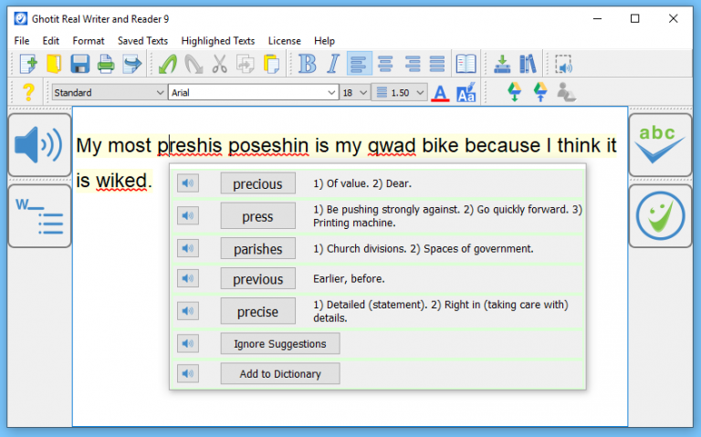Click the green smiley check button
The height and width of the screenshot is (437, 701).
[x=660, y=215]
